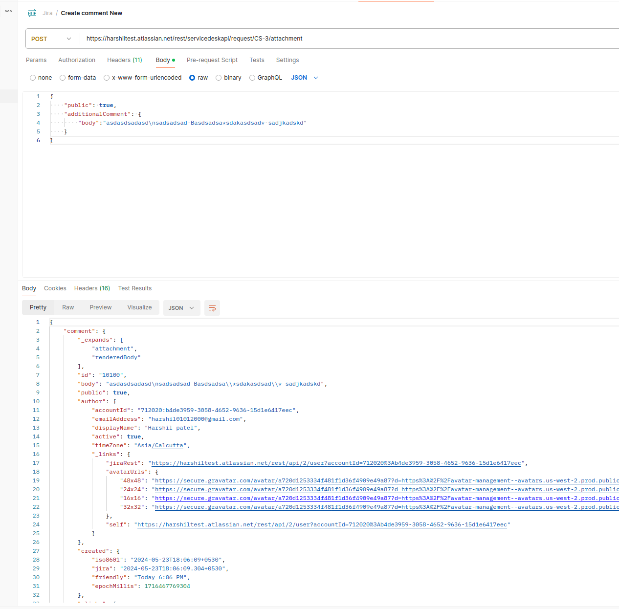Image resolution: width=619 pixels, height=609 pixels.
Task: Follow the jiraRest user account link
Action: (x=337, y=463)
